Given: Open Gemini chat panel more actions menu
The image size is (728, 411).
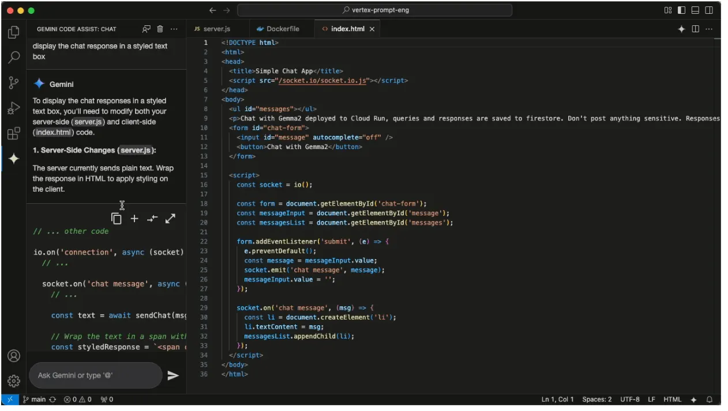Looking at the screenshot, I should coord(174,29).
